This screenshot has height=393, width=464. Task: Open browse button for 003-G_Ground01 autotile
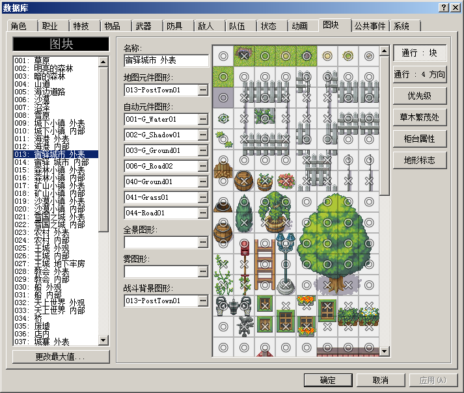pos(203,150)
